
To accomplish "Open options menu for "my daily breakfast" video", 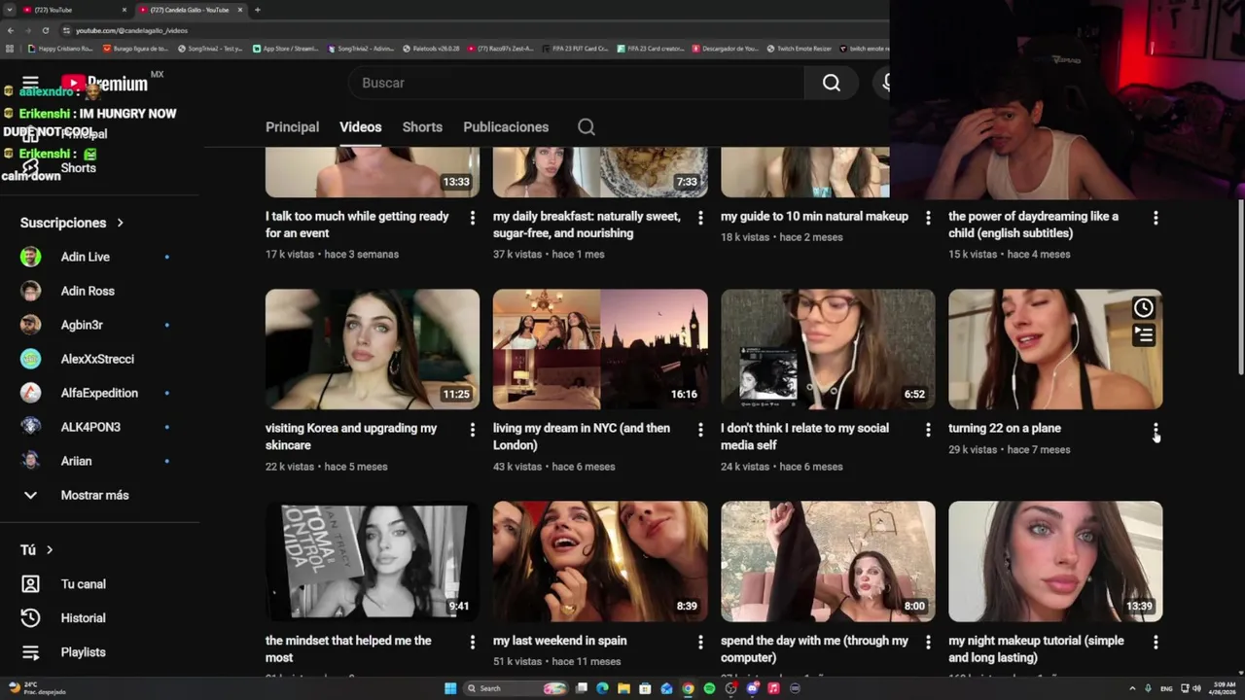I will pyautogui.click(x=700, y=218).
